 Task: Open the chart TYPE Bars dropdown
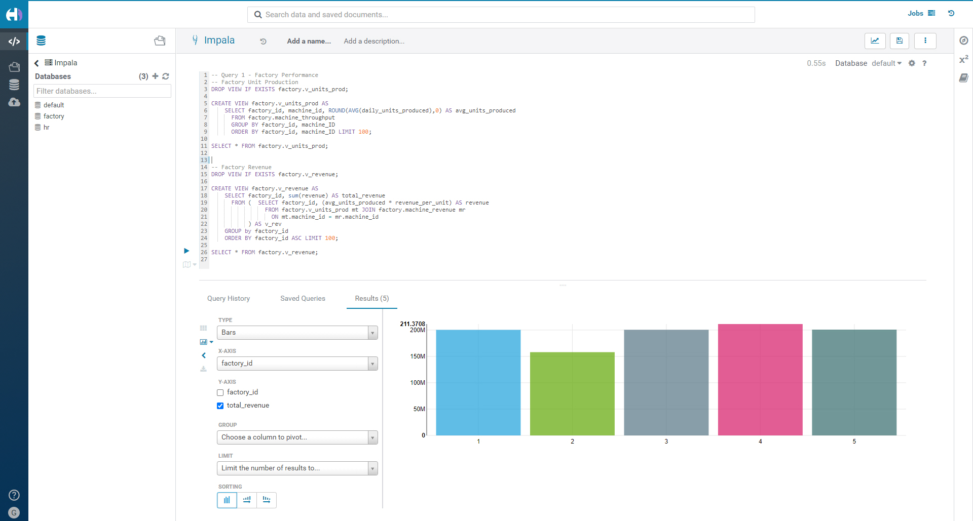click(297, 333)
